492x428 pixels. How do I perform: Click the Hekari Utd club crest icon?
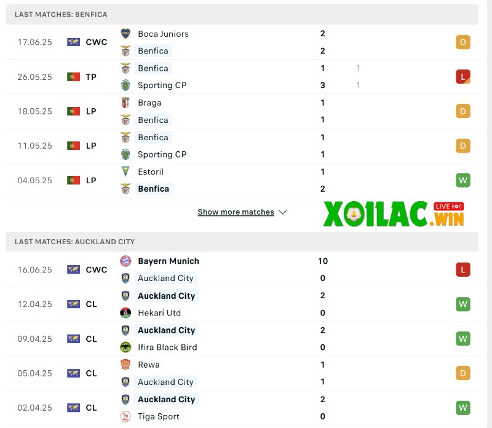(125, 313)
